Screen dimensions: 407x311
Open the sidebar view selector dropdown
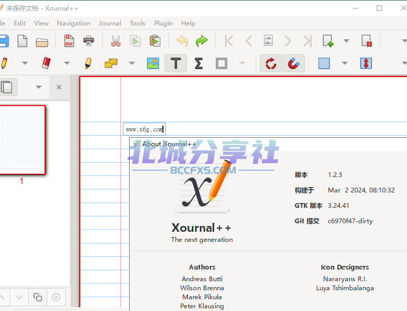point(39,87)
